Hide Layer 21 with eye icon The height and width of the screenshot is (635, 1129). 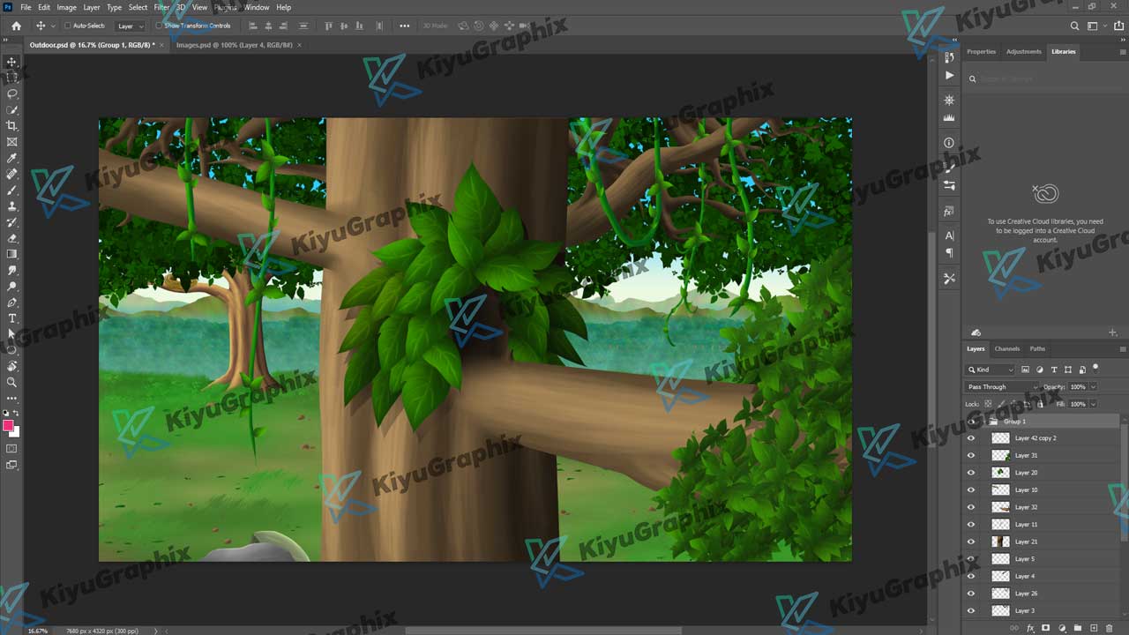(x=971, y=542)
